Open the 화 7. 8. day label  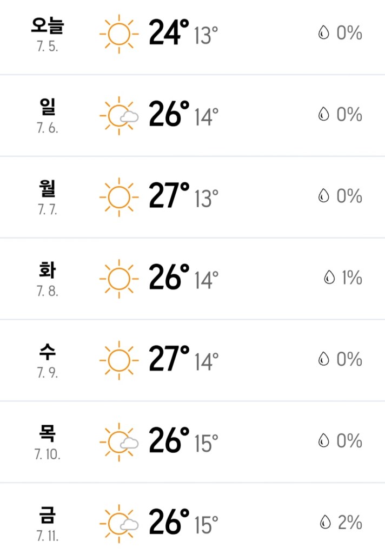[48, 278]
